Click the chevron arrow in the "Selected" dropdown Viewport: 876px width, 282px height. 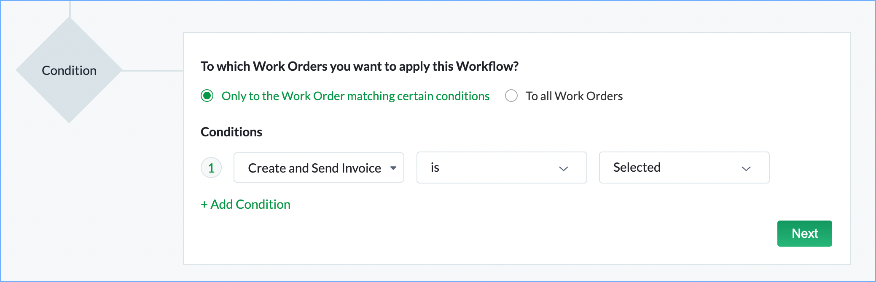(x=746, y=168)
